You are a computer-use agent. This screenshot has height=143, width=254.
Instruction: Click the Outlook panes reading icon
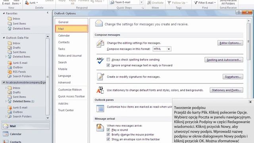(x=100, y=108)
